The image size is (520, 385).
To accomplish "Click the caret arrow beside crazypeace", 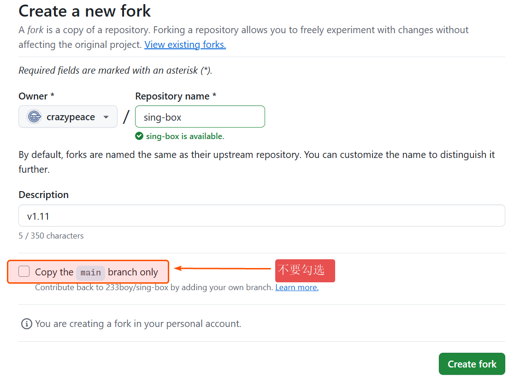I will point(106,117).
